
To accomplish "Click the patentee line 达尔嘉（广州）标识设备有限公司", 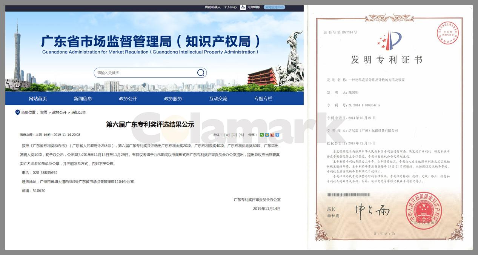I will [x=373, y=131].
